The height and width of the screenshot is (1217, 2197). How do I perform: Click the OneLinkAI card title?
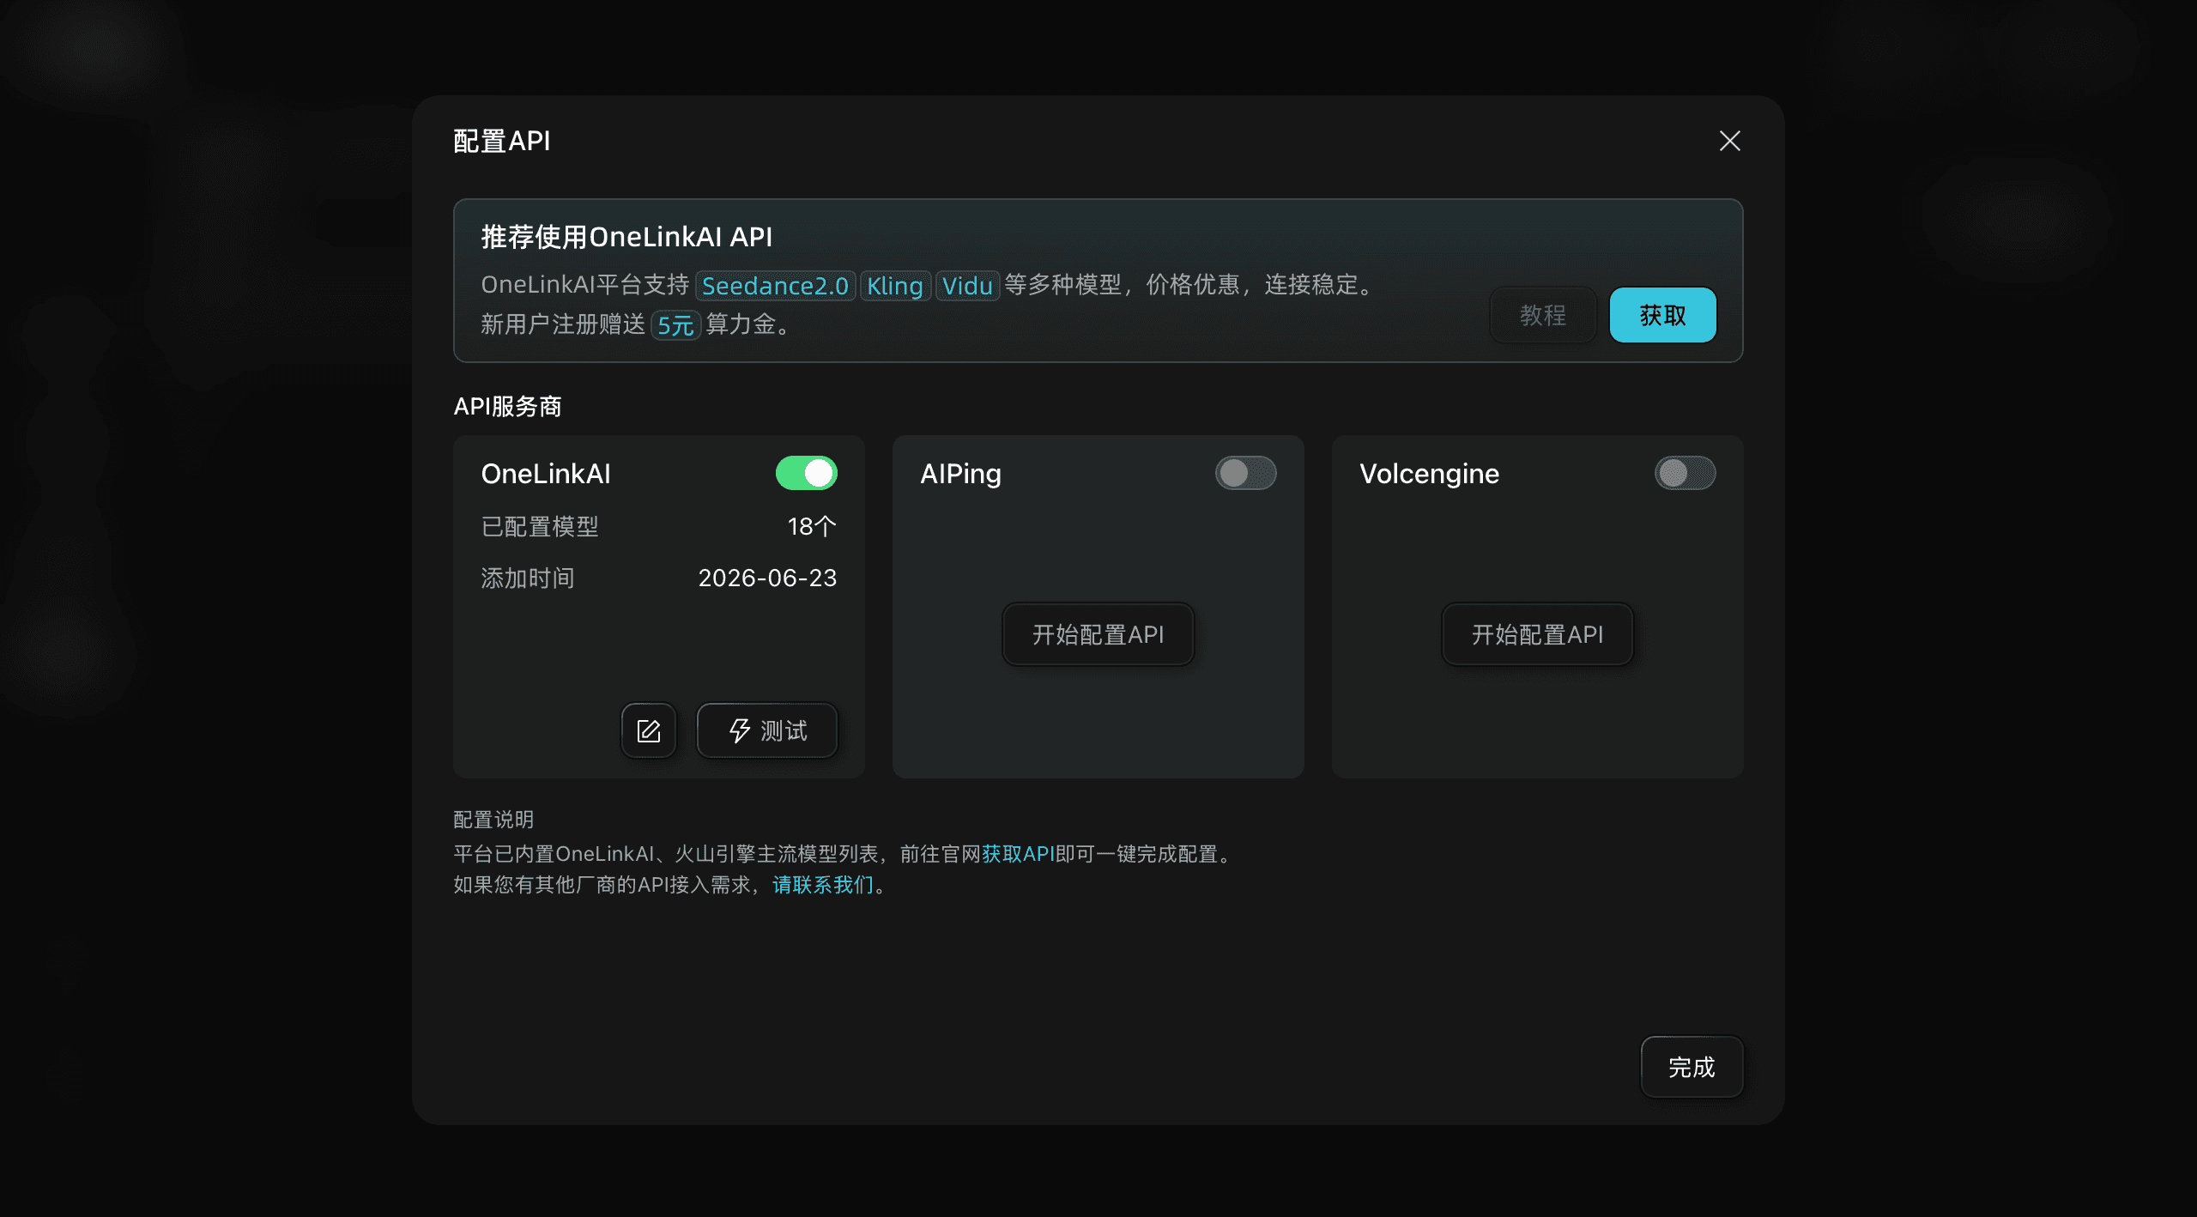pos(546,474)
